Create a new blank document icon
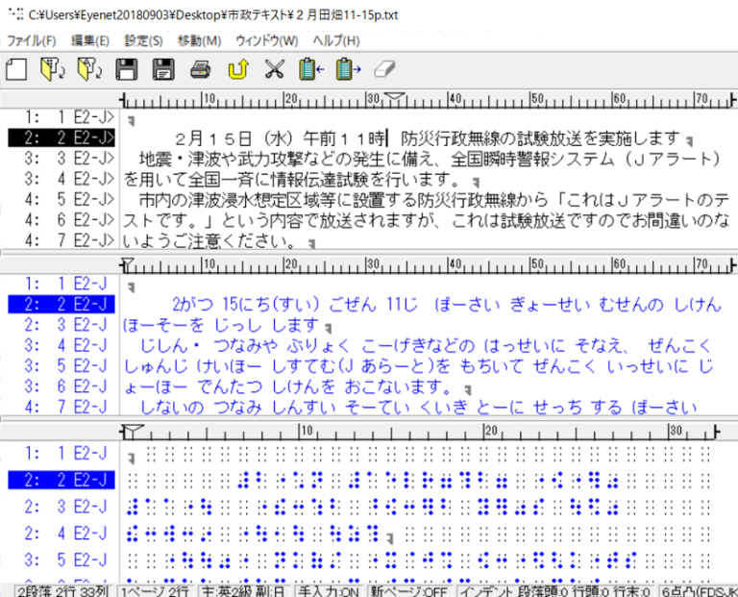Viewport: 738px width, 597px height. tap(16, 69)
